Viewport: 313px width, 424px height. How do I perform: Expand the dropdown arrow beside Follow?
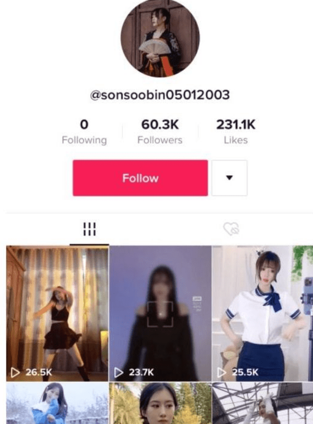click(229, 178)
